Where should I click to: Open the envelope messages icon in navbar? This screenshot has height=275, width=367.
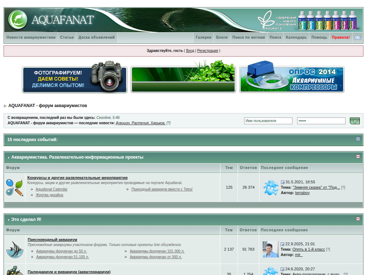(357, 38)
